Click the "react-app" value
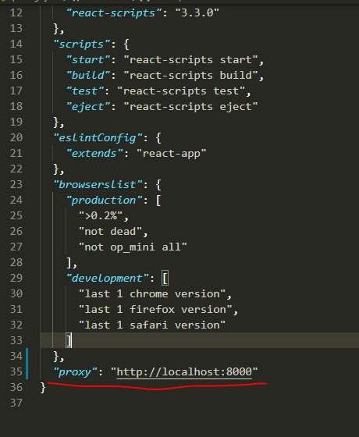The width and height of the screenshot is (359, 437). click(x=172, y=154)
